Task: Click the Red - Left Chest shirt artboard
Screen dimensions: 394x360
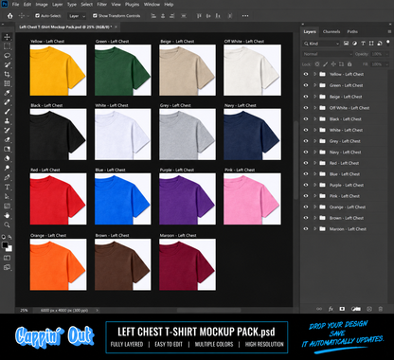Action: pos(58,199)
